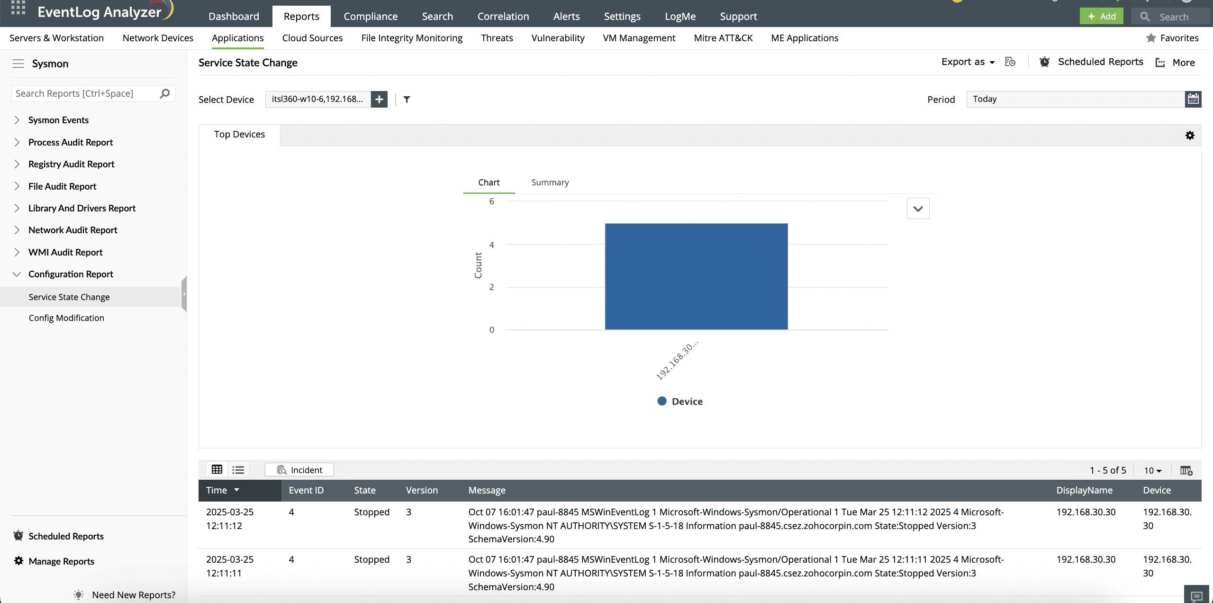Click the green Add button

[x=1101, y=16]
